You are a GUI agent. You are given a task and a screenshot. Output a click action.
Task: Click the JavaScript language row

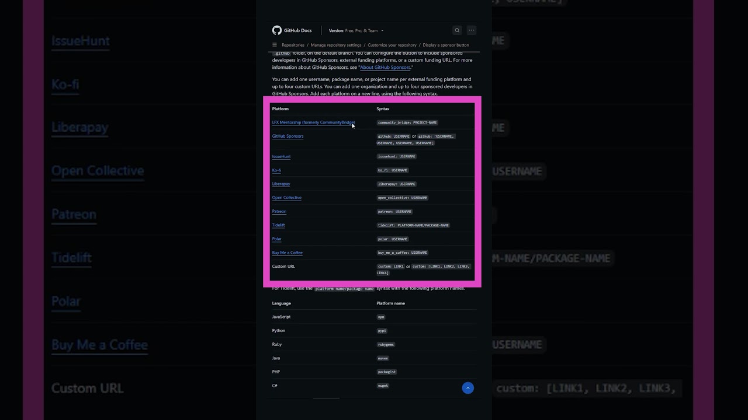click(x=281, y=317)
